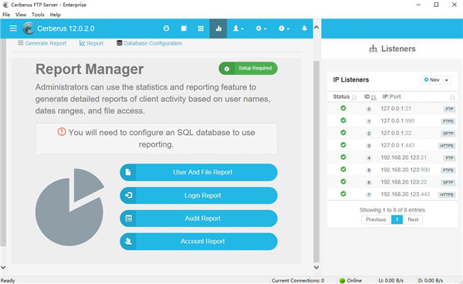Image resolution: width=463 pixels, height=284 pixels.
Task: Click the document icon on User And File Report
Action: coord(128,172)
